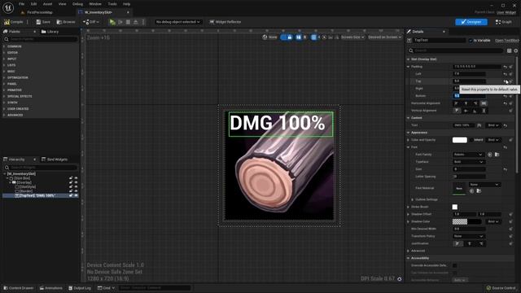Toggle visibility of TopText widget in hierarchy
Image resolution: width=521 pixels, height=293 pixels.
point(76,195)
